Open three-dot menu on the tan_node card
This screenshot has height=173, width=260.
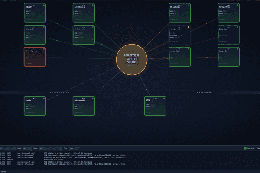228,49
